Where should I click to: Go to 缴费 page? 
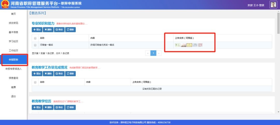[13, 87]
